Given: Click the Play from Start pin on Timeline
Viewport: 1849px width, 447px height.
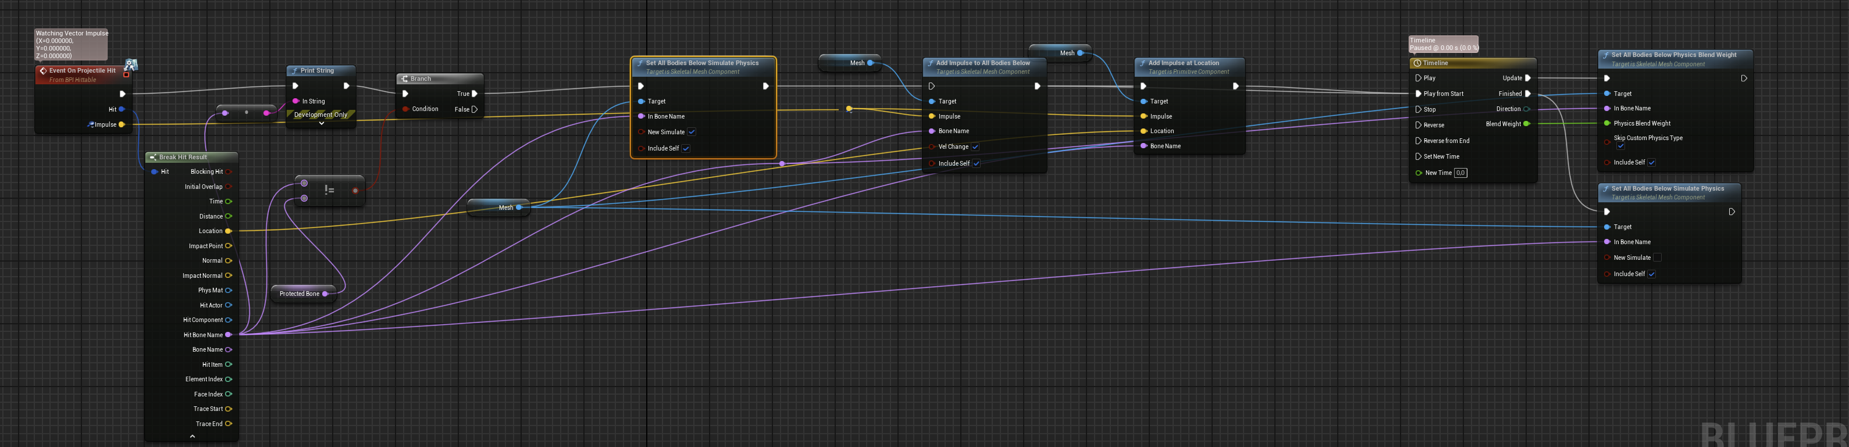Looking at the screenshot, I should tap(1419, 94).
